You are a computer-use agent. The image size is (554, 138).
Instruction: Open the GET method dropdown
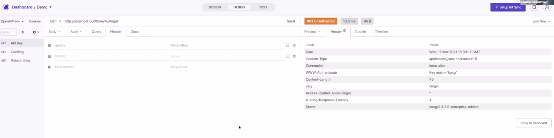(x=55, y=21)
